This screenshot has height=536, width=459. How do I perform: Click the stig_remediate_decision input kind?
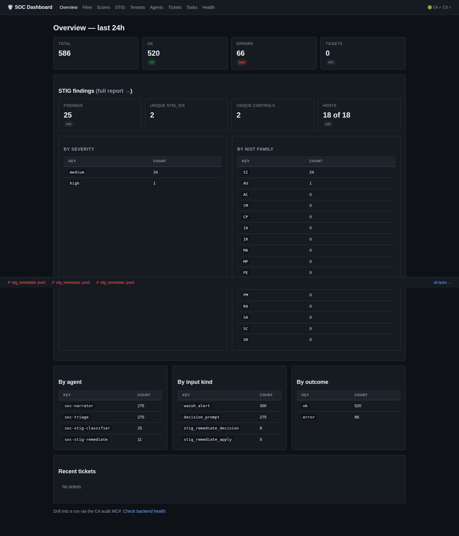click(211, 428)
